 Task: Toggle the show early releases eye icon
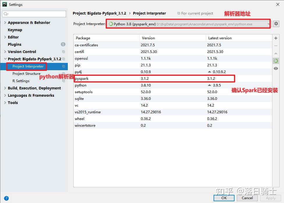coord(276,68)
